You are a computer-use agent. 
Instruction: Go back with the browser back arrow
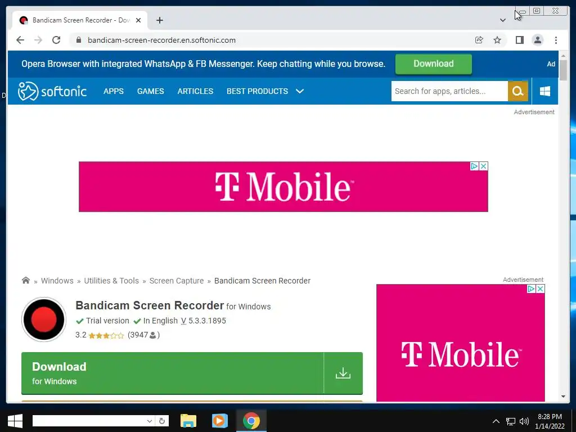point(20,40)
